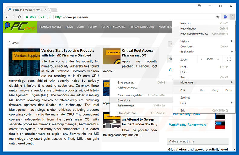The width and height of the screenshot is (239, 155).
Task: Open Extensions from More tools submenu
Action: click(x=141, y=100)
